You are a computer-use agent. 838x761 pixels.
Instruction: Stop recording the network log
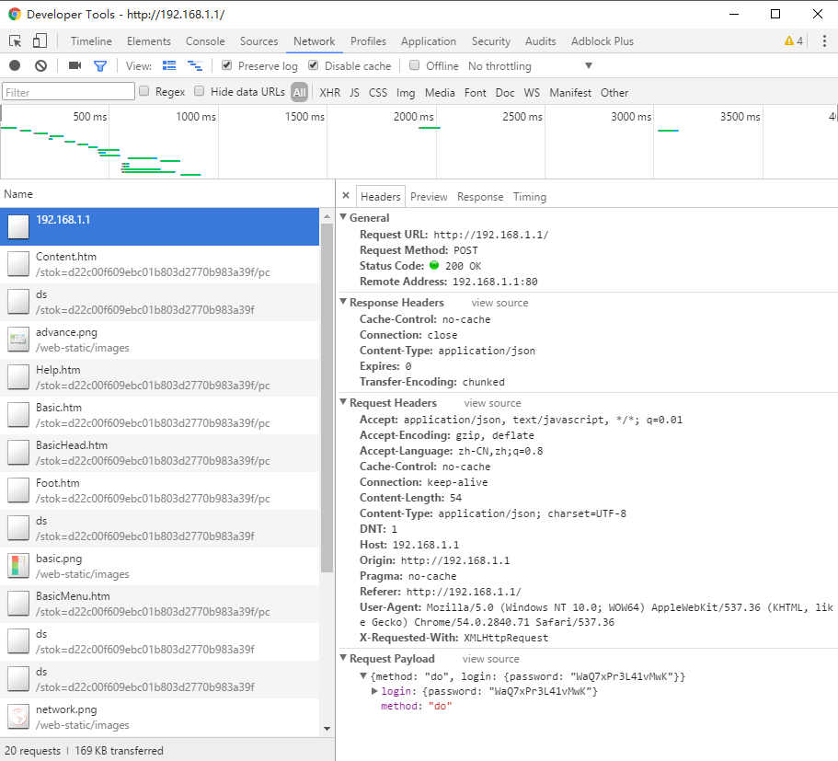coord(15,66)
